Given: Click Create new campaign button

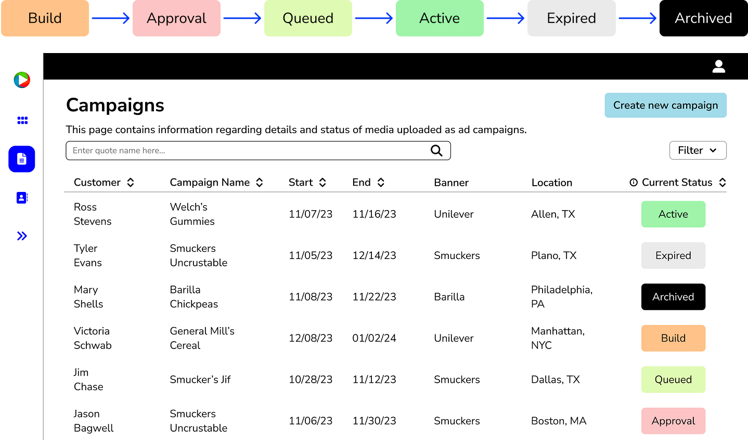Looking at the screenshot, I should (x=665, y=105).
